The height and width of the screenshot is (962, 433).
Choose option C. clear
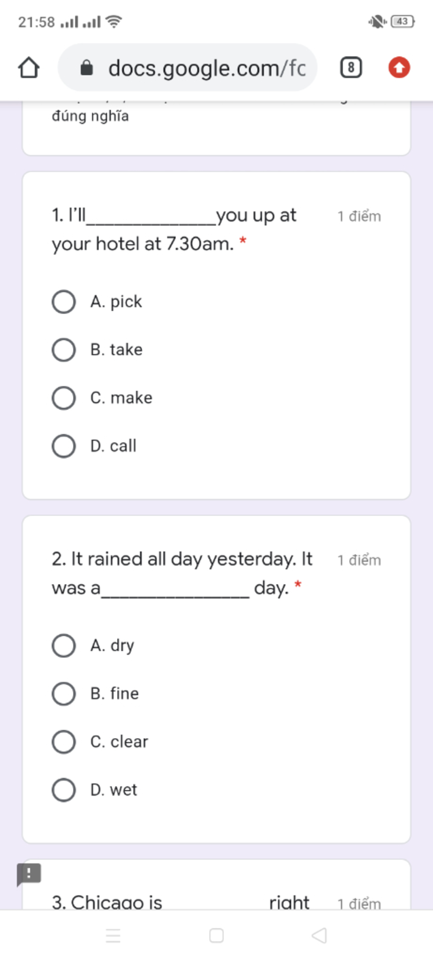coord(100,742)
